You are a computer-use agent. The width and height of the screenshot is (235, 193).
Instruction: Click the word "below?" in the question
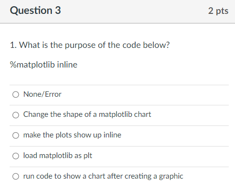156,45
